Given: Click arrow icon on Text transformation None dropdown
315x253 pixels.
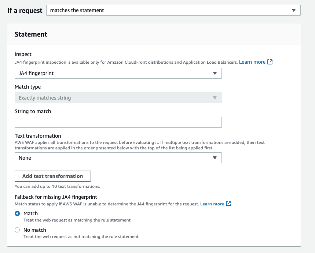Looking at the screenshot, I should [215, 158].
